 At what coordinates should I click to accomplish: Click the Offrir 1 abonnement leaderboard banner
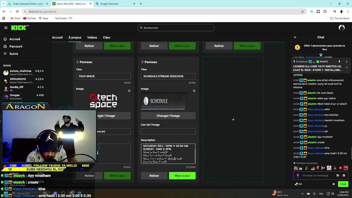coord(321,48)
